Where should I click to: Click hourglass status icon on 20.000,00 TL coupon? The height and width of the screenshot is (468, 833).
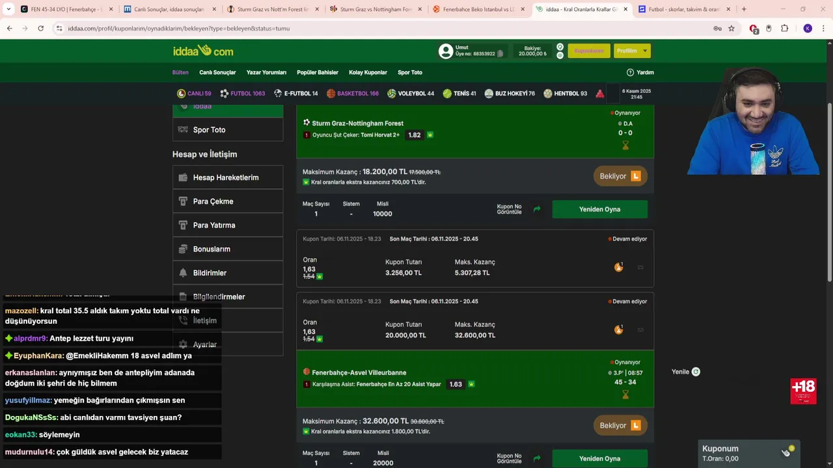tap(618, 329)
